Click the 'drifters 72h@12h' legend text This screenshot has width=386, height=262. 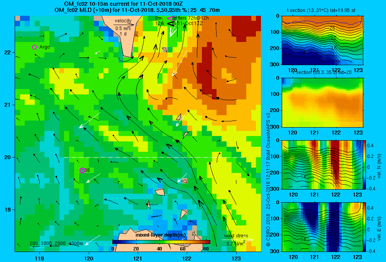pos(191,18)
